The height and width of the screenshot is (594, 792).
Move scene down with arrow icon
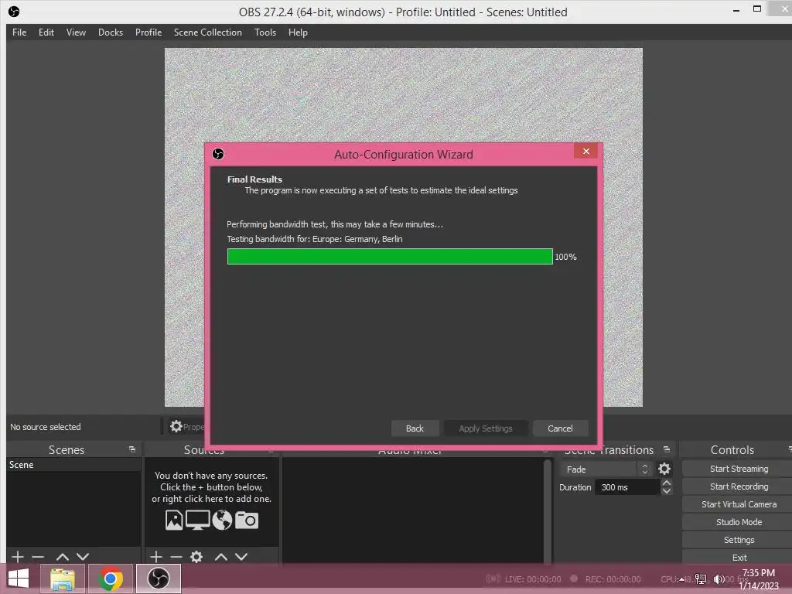(x=83, y=557)
